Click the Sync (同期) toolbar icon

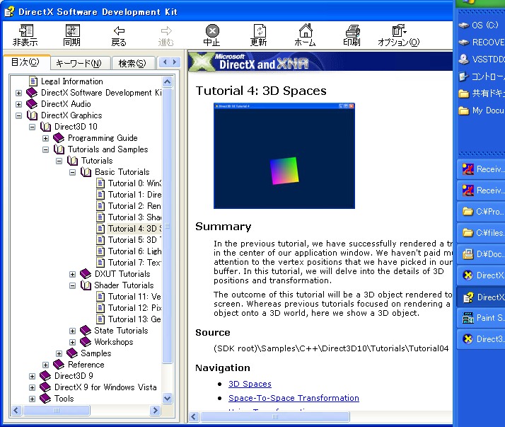coord(72,35)
